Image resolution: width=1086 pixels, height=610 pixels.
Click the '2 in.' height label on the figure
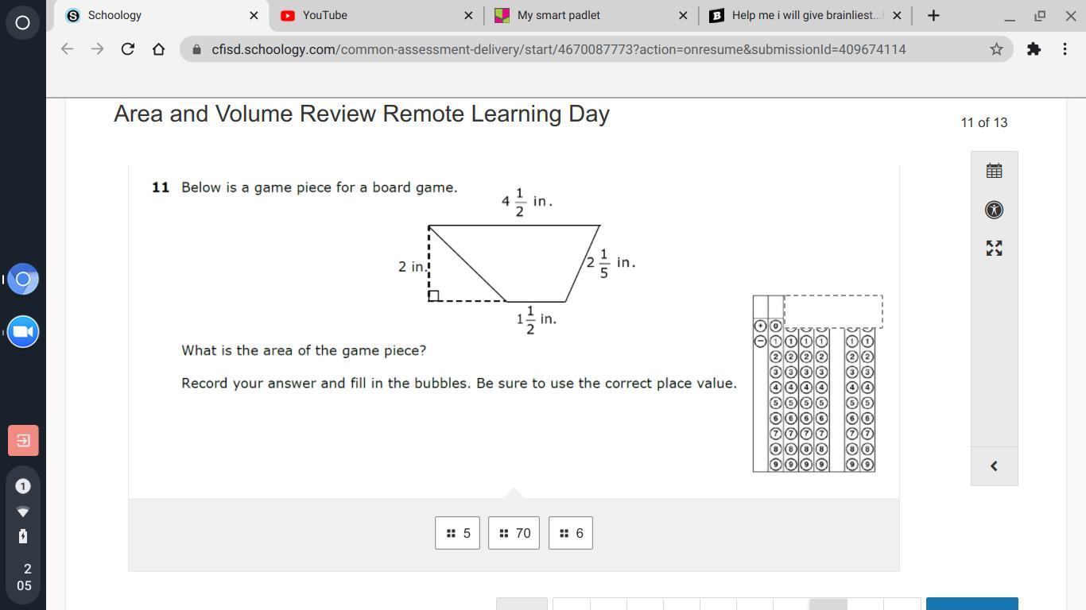pyautogui.click(x=412, y=266)
